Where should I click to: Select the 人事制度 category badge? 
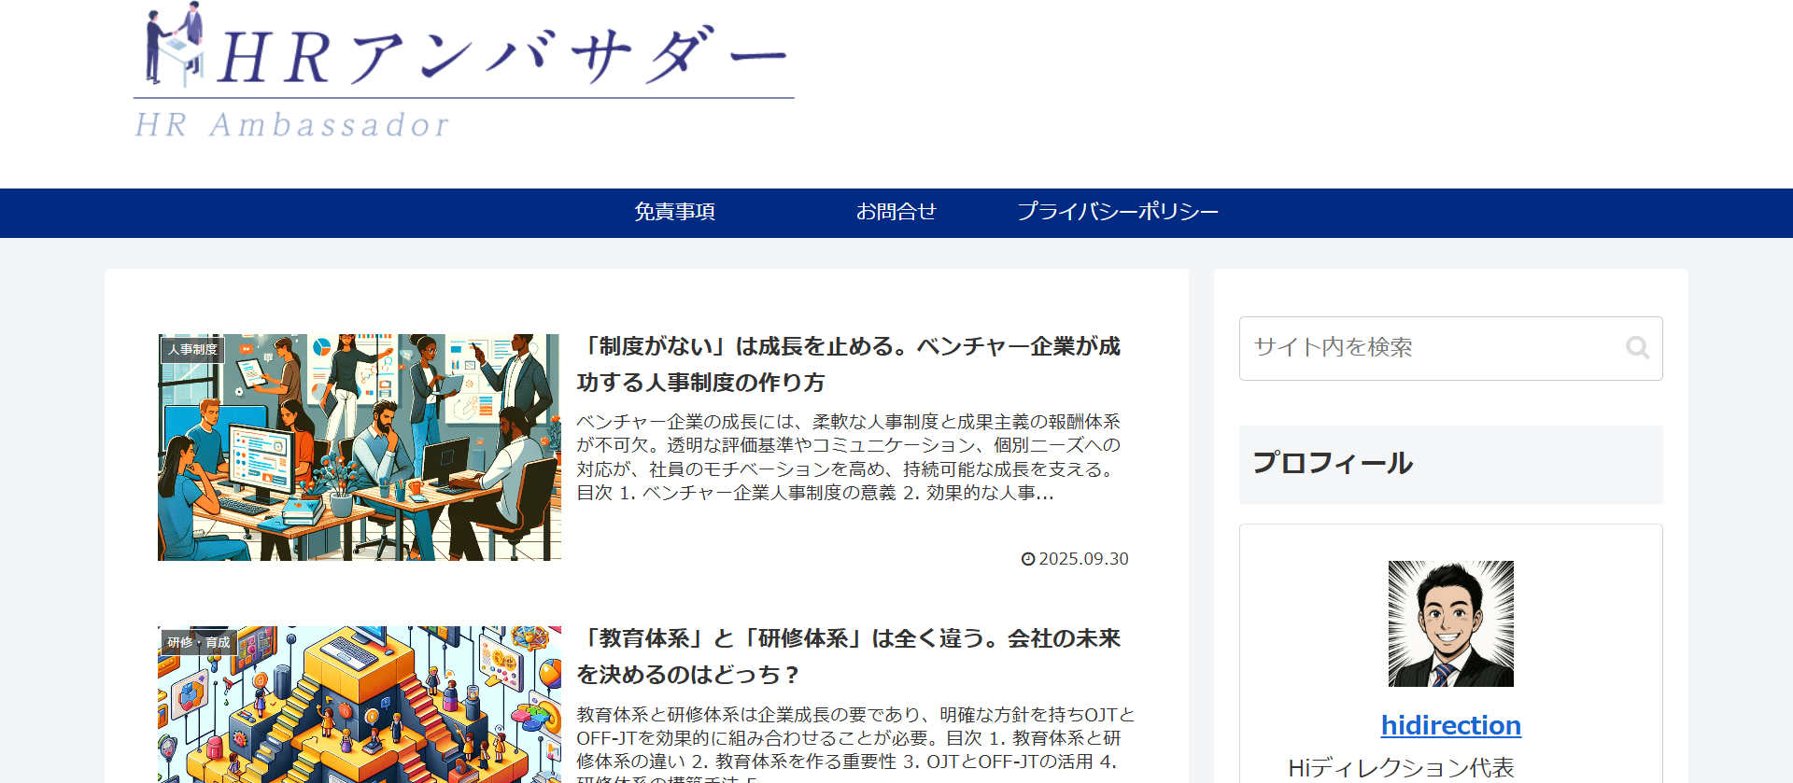[192, 349]
